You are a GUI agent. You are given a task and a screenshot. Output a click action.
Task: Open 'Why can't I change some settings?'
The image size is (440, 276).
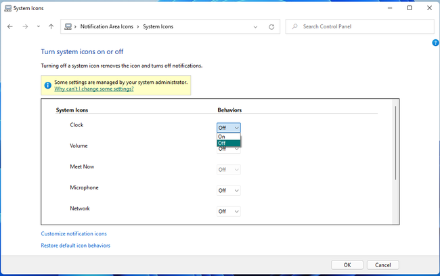coord(93,89)
